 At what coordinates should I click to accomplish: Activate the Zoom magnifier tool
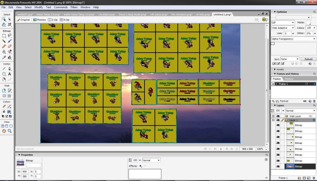[x=10, y=131]
